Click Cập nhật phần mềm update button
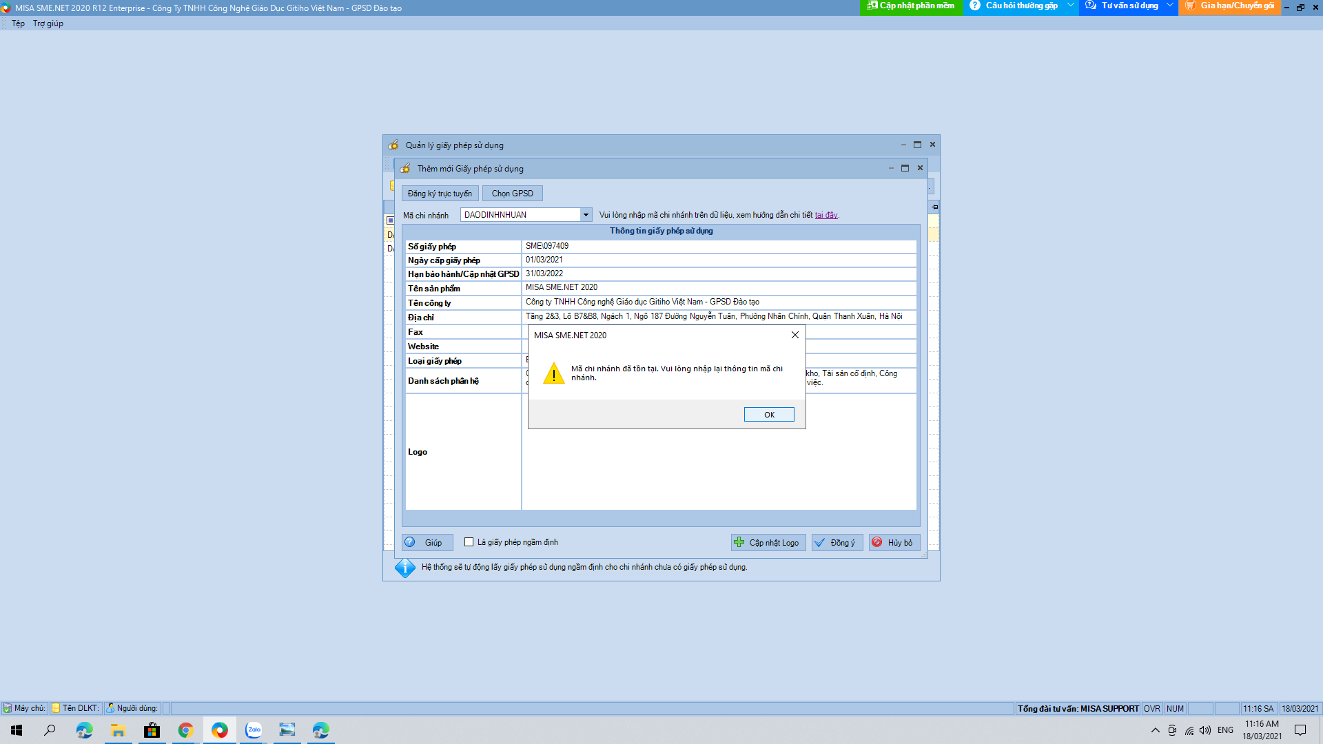The width and height of the screenshot is (1323, 744). [x=910, y=6]
